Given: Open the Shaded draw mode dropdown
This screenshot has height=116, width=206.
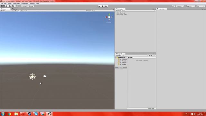Looking at the screenshot, I should point(7,11).
